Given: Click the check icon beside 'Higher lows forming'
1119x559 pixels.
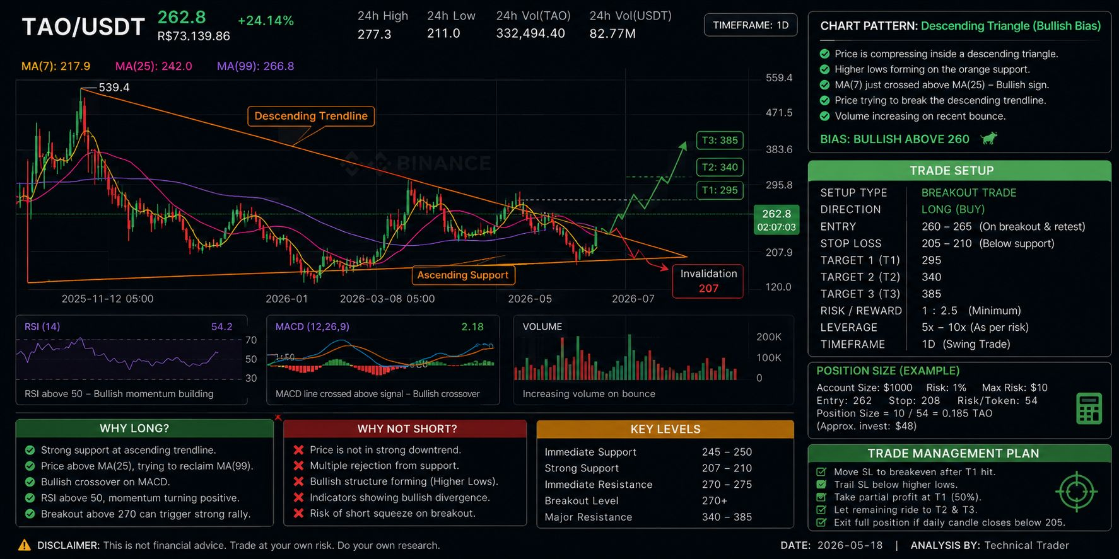Looking at the screenshot, I should (824, 69).
